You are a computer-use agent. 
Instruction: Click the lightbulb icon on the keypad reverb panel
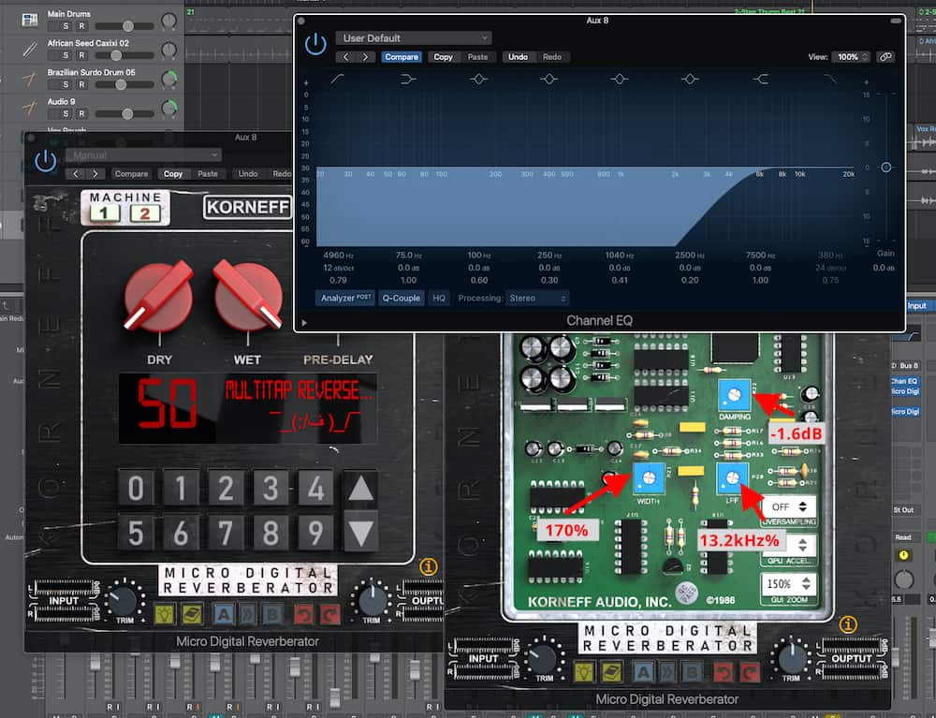tap(164, 613)
